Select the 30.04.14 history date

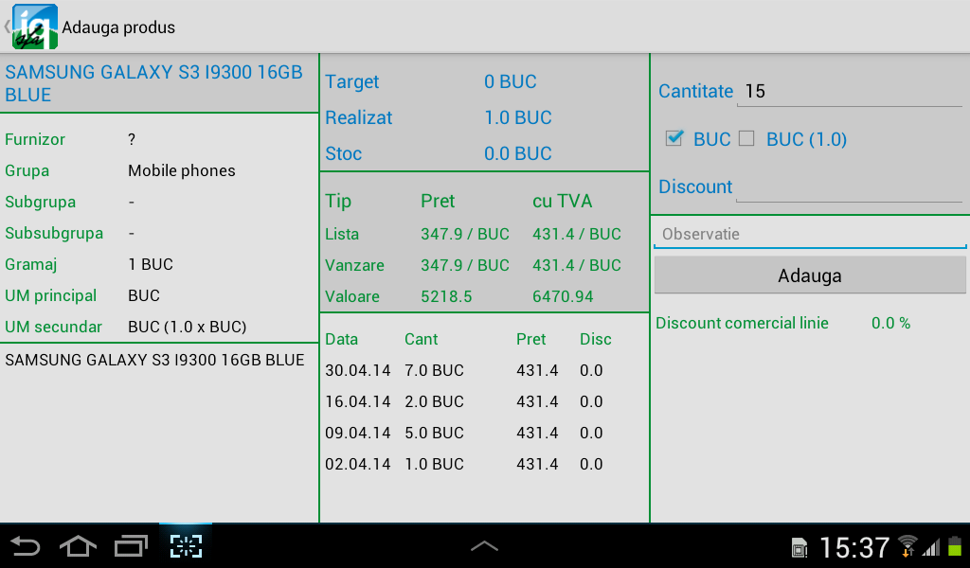[357, 370]
